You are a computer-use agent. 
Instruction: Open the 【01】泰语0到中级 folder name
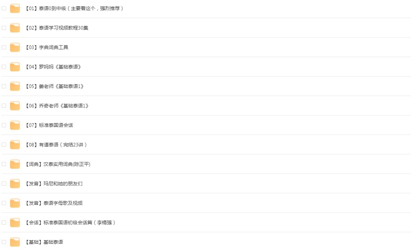tap(74, 8)
